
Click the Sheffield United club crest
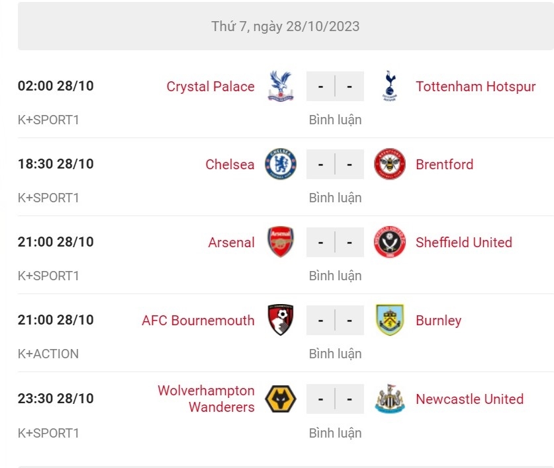tap(389, 242)
